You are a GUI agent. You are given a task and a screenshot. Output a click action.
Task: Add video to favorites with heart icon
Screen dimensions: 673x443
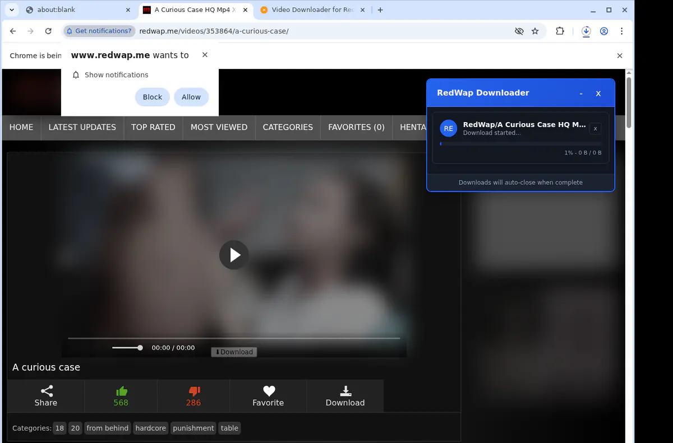click(x=268, y=396)
